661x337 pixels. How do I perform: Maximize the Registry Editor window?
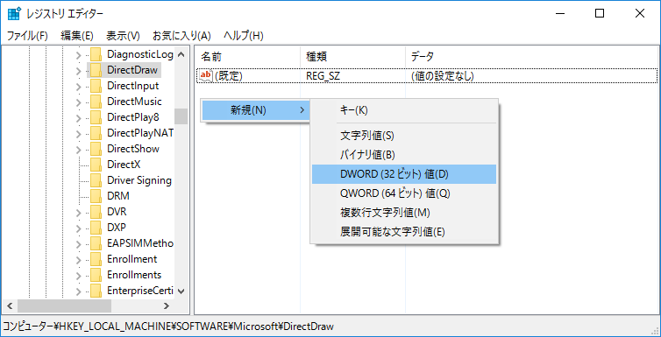coord(600,13)
